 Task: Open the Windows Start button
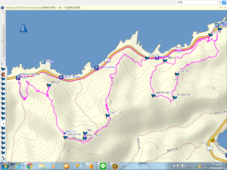(5, 166)
